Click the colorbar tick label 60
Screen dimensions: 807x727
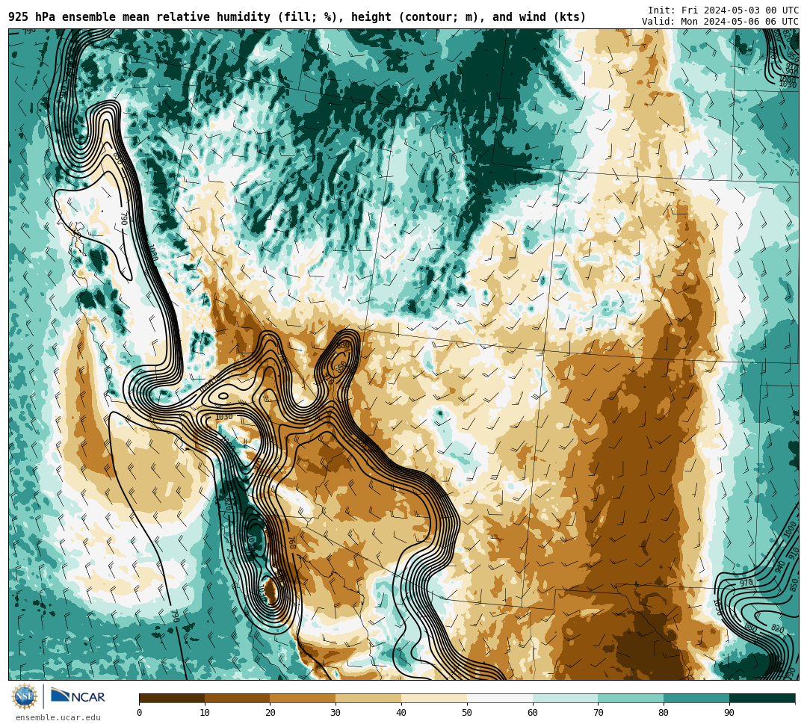[x=533, y=713]
